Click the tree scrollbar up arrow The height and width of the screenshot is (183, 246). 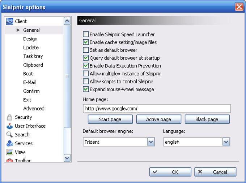pos(67,21)
